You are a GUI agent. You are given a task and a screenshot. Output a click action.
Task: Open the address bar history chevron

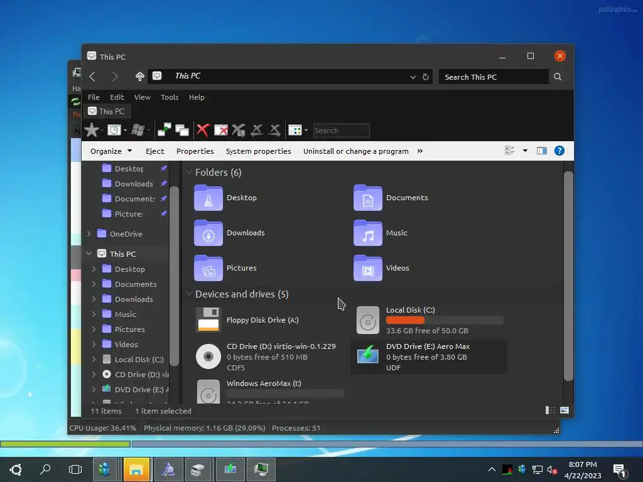(413, 77)
